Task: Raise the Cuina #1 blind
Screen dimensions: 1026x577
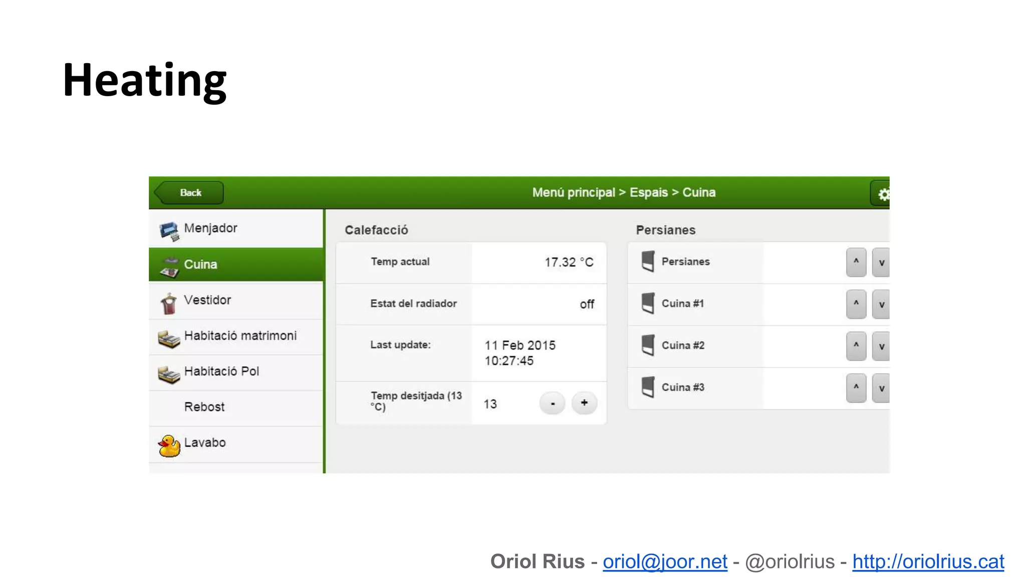Action: (856, 304)
